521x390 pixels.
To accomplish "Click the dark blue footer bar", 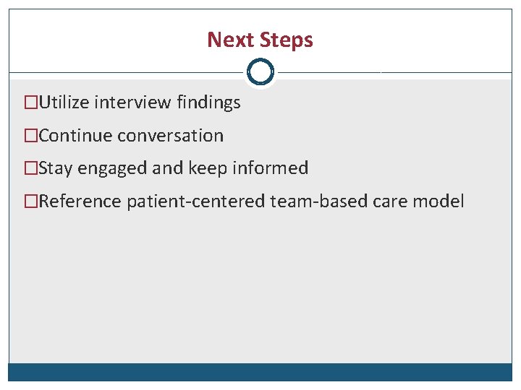I will 260,371.
